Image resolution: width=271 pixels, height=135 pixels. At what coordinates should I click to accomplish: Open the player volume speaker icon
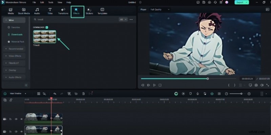pyautogui.click(x=262, y=85)
